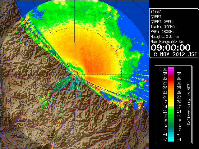Pick the magenta swatch atop reflectivity scale
Viewport: 199px width, 149px height.
[x=171, y=69]
